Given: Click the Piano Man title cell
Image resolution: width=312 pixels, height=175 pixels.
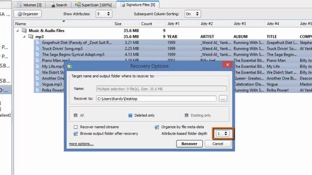Looking at the screenshot, I should tap(276, 60).
